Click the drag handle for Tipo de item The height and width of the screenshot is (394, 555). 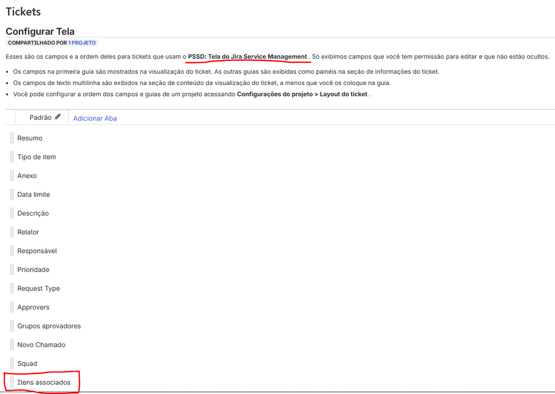click(12, 157)
